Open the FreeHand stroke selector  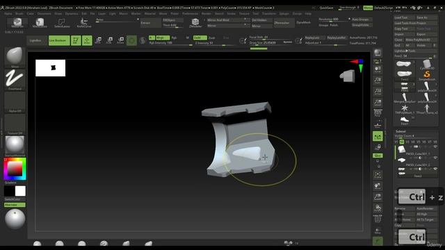pos(15,79)
